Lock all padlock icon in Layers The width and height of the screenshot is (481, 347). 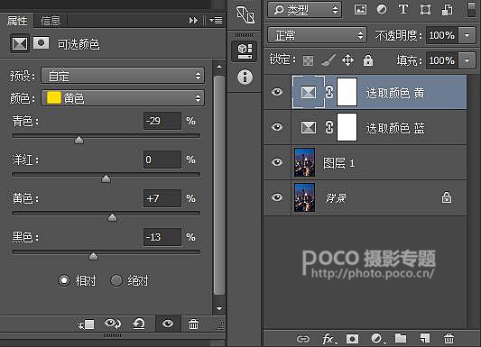click(x=368, y=60)
